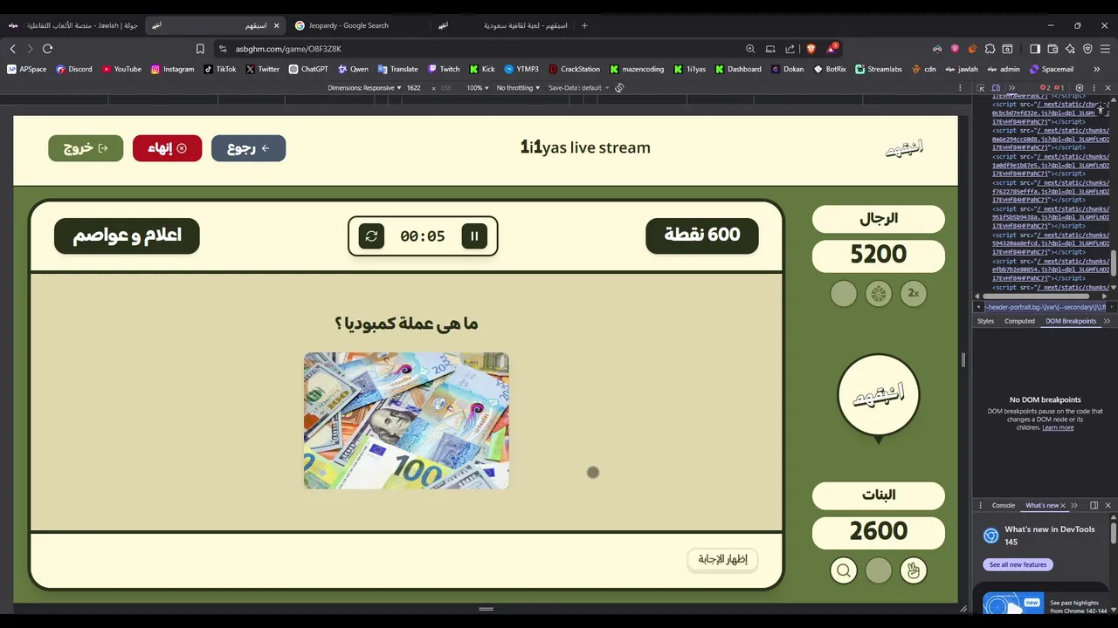This screenshot has height=628, width=1118.
Task: Open the zoom control in address bar
Action: 750,49
